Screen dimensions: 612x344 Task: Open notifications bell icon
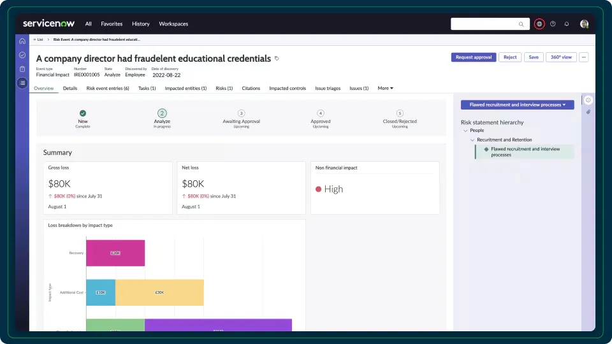coord(566,24)
